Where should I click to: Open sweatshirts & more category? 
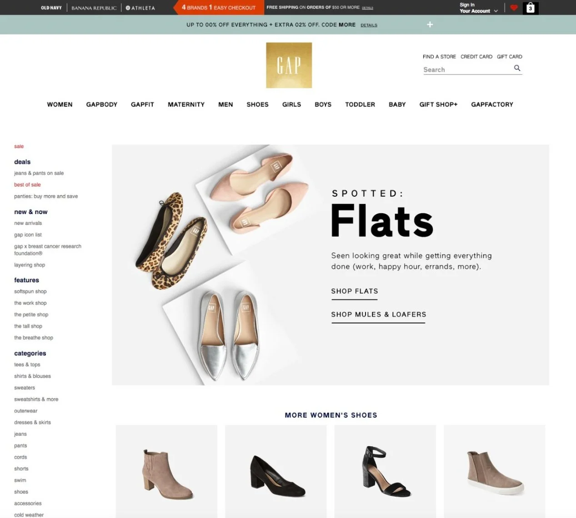tap(36, 399)
